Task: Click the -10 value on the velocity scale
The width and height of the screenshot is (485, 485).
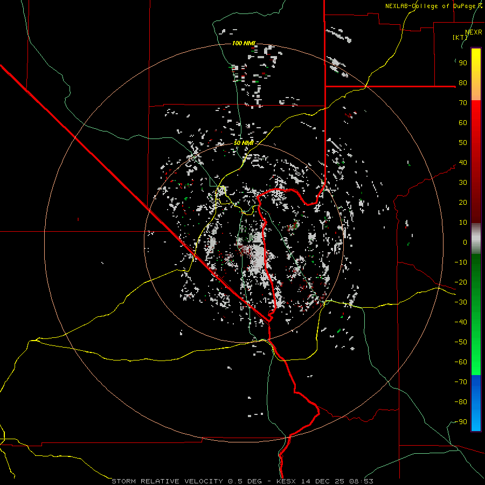Action: click(x=461, y=262)
